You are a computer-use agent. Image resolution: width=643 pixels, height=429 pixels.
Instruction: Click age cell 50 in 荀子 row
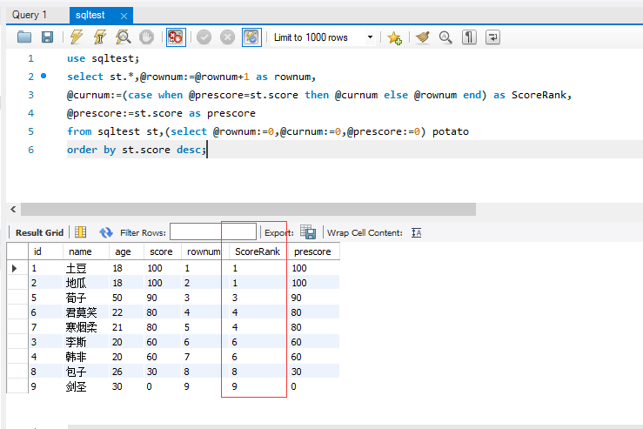coord(126,298)
